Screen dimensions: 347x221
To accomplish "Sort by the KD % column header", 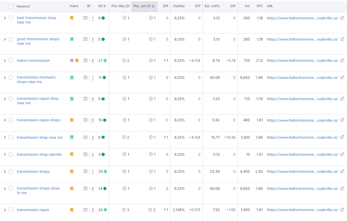I will point(102,6).
